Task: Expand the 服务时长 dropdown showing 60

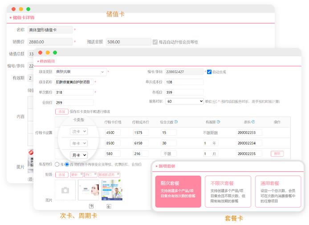Action: (184, 102)
